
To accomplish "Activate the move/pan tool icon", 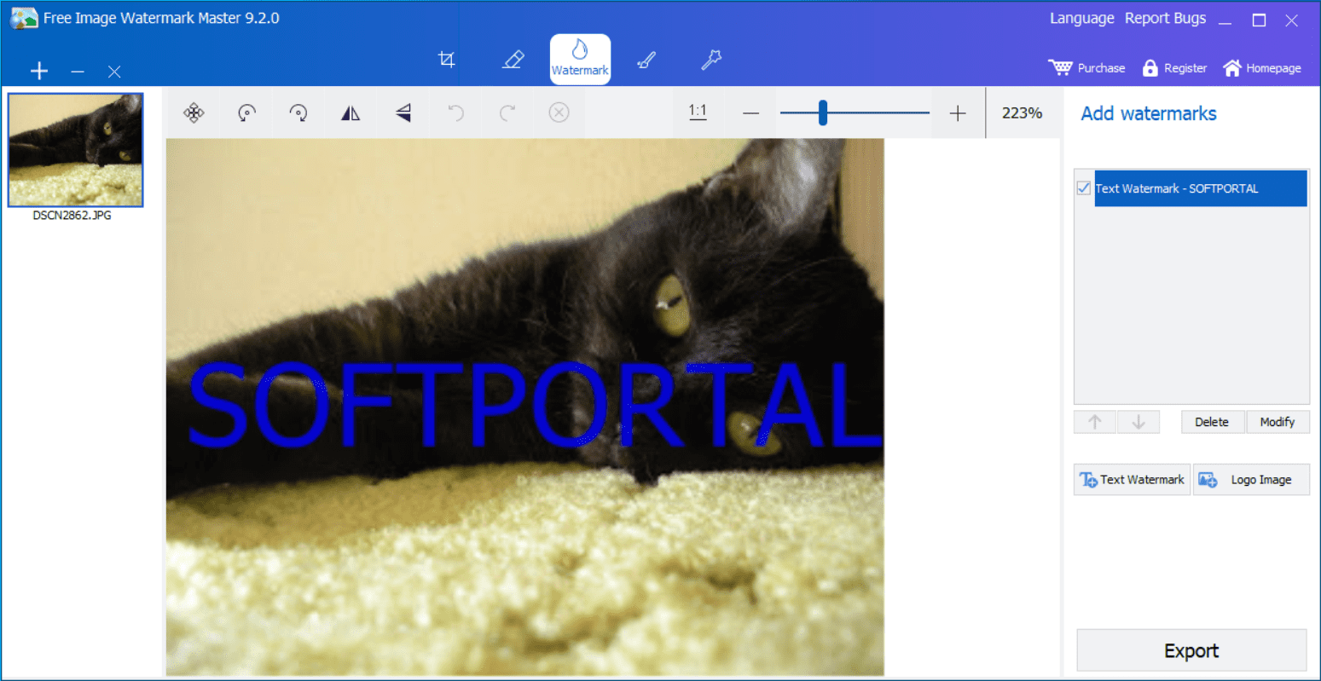I will 194,113.
